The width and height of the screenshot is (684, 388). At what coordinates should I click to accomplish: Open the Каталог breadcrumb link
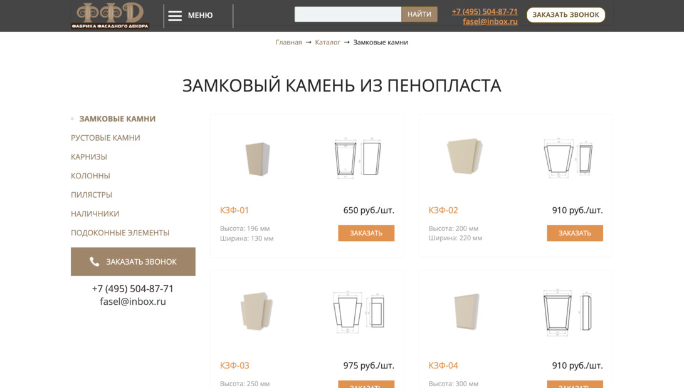click(x=328, y=42)
